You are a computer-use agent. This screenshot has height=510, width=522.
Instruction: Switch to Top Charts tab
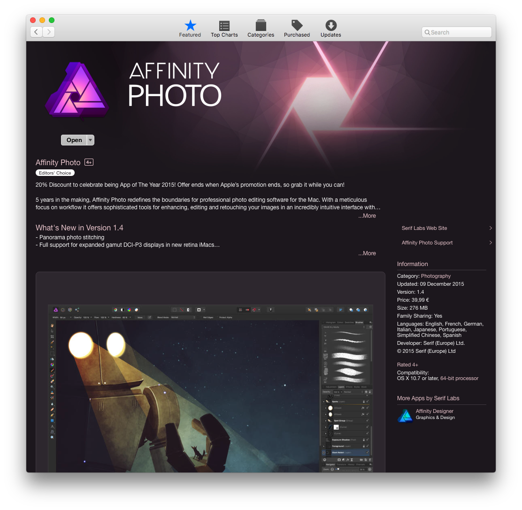pos(224,29)
